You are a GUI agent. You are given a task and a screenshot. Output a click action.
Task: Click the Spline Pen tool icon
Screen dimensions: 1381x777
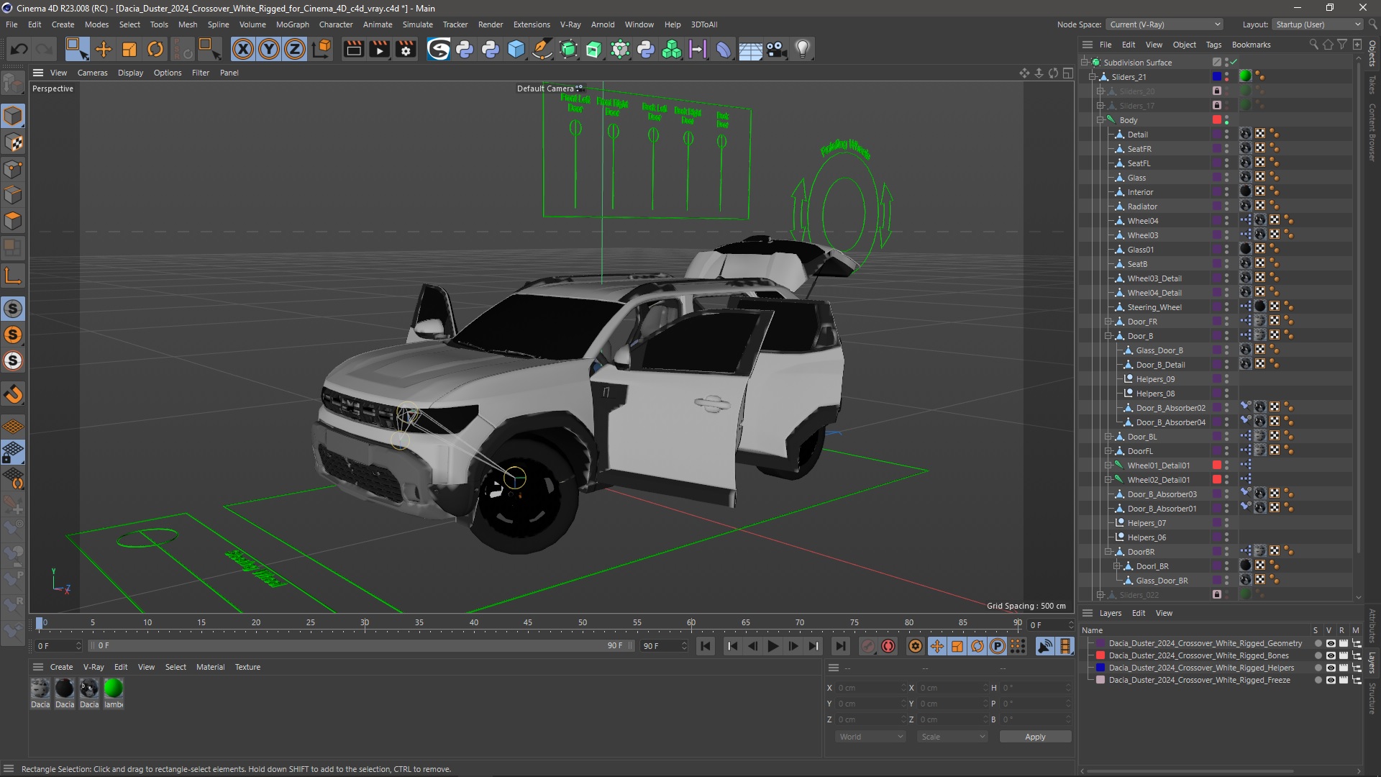pos(542,49)
